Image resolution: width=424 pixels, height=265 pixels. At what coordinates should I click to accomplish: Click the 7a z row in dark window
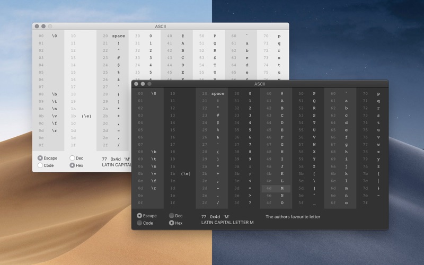(x=373, y=166)
